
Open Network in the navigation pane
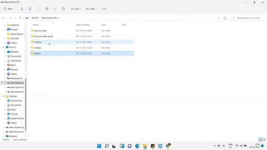coord(13,136)
